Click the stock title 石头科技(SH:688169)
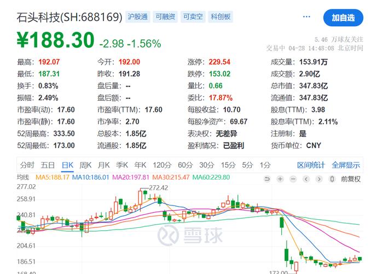Viewport: 371px width, 274px height. pos(69,17)
